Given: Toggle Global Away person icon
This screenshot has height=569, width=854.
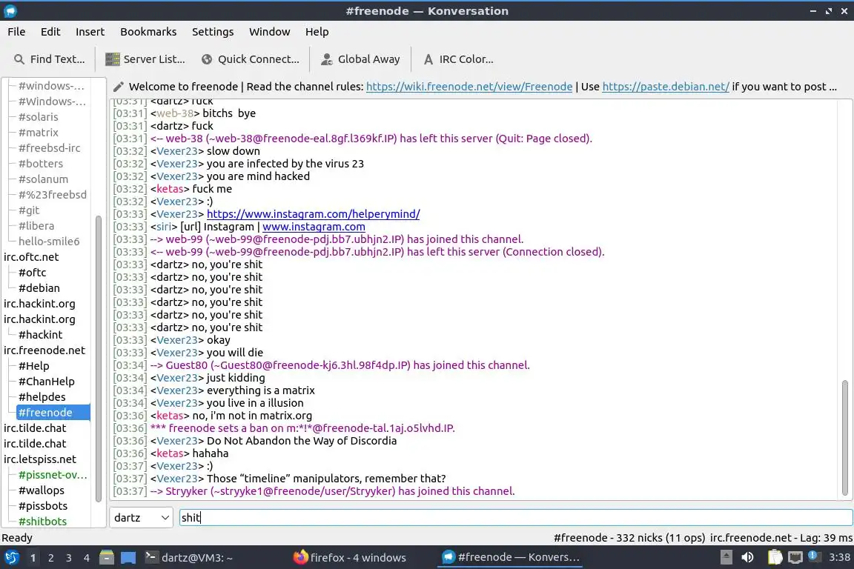Looking at the screenshot, I should (327, 59).
